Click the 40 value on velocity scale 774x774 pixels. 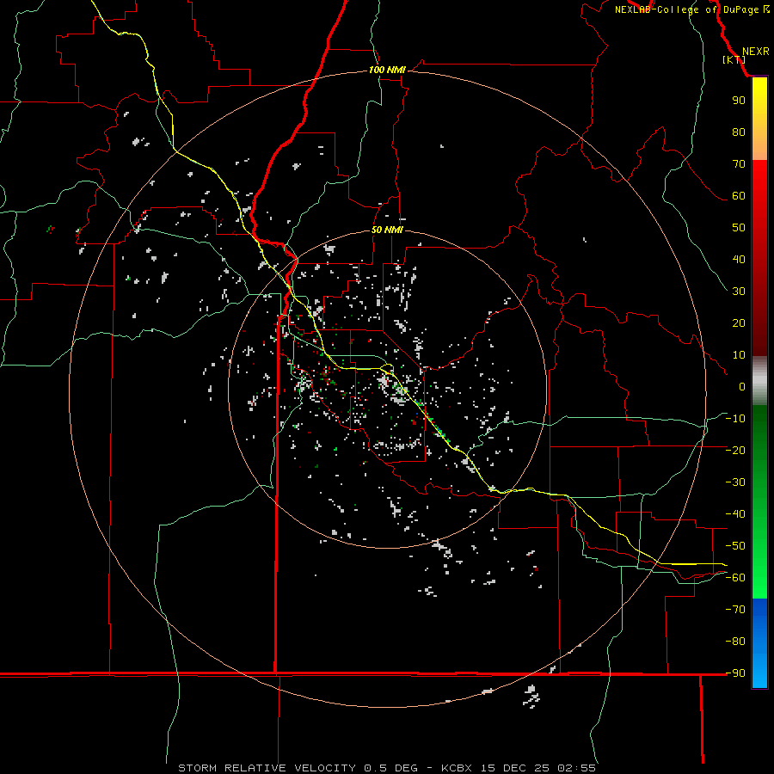pyautogui.click(x=739, y=259)
